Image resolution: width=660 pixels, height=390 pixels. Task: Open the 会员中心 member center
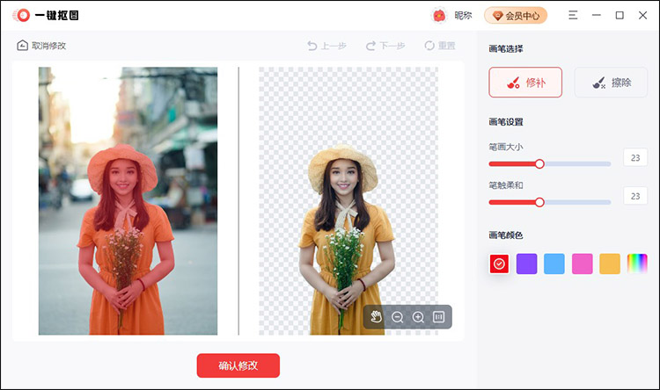(x=516, y=16)
